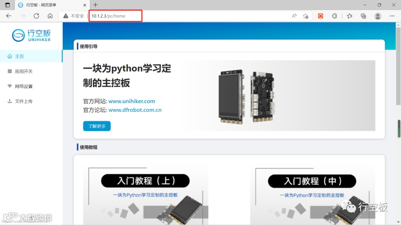
Task: Click the 使用教程 section heading
Action: pos(88,147)
